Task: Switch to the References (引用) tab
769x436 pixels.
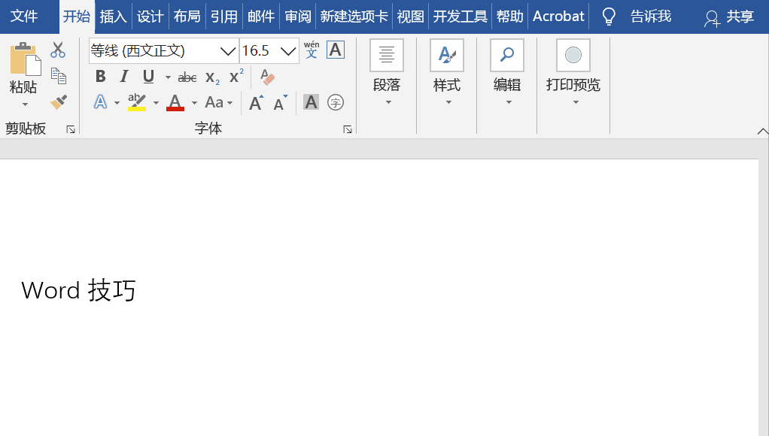Action: click(224, 17)
